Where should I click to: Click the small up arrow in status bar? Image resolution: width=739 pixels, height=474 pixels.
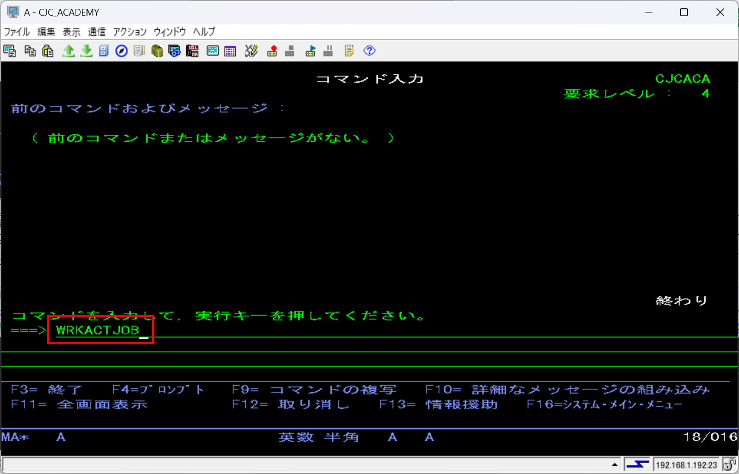(615, 465)
